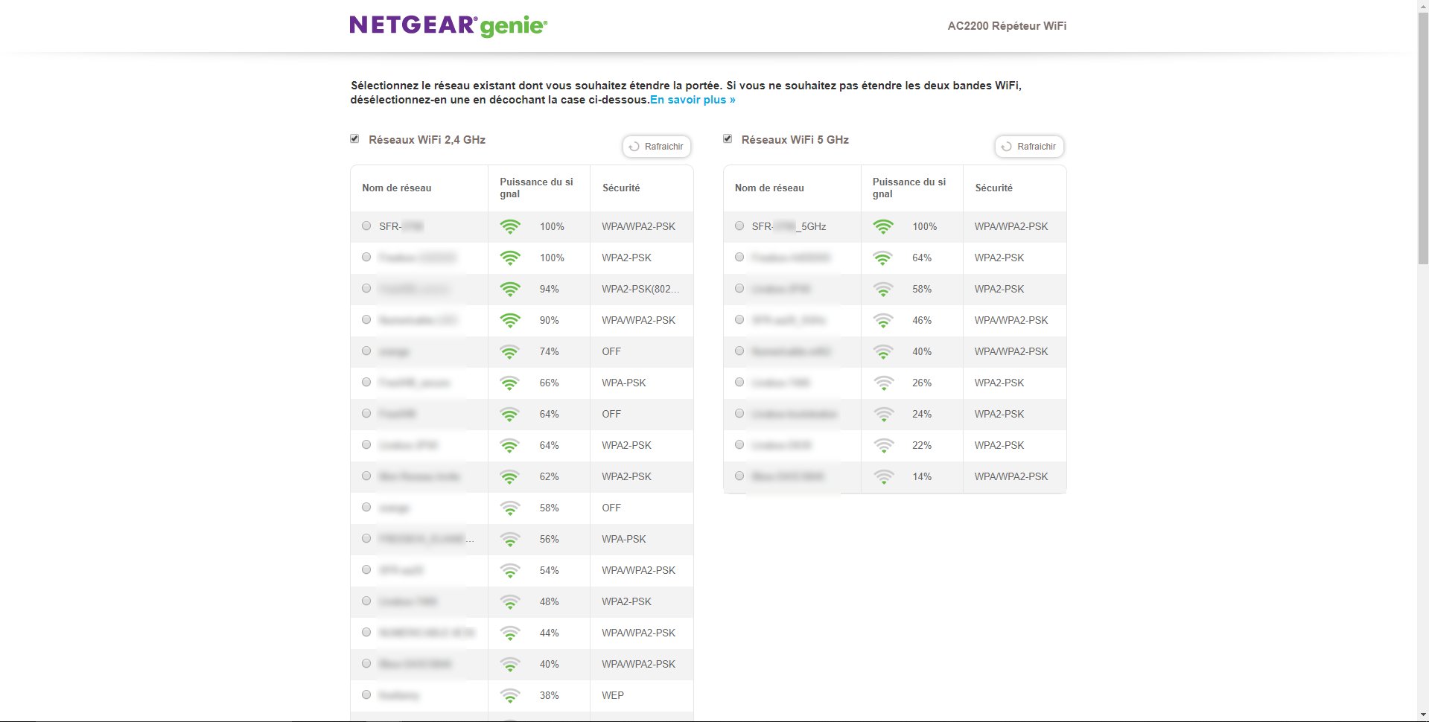Click the signal icon beside 22% strength
This screenshot has width=1429, height=722.
pos(883,446)
